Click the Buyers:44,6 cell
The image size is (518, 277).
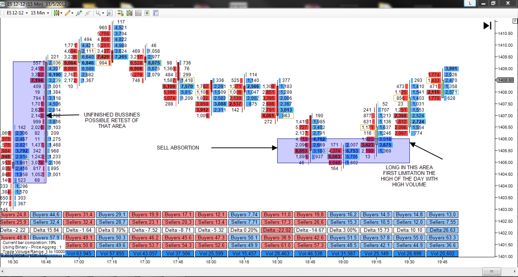45,215
